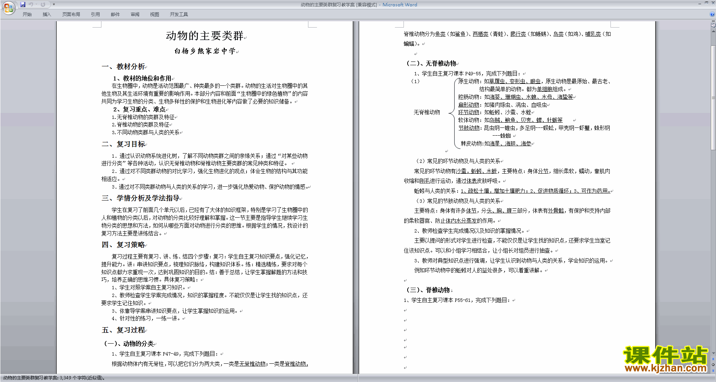Click the Next Page double-arrow icon
The height and width of the screenshot is (382, 716).
(x=713, y=370)
